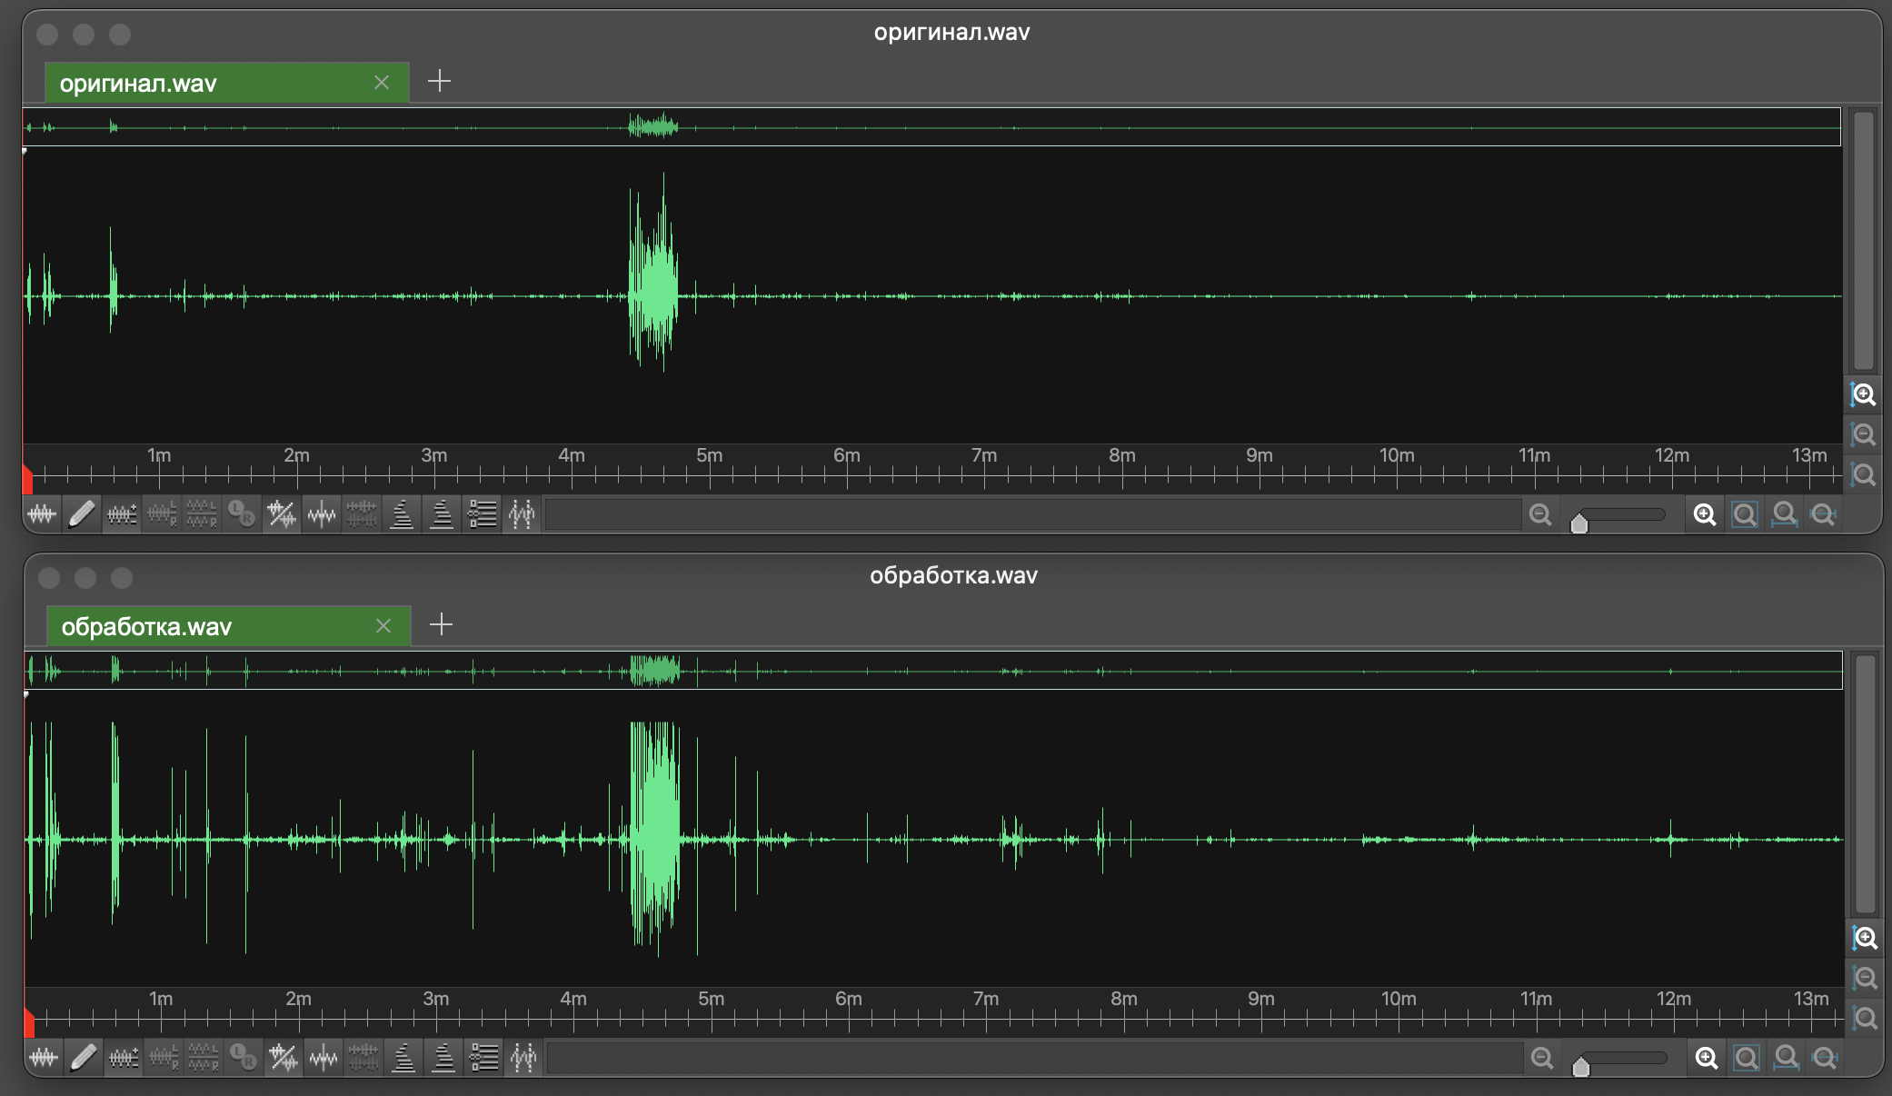Close the обработка.wav tab with X
This screenshot has width=1892, height=1096.
pos(383,626)
